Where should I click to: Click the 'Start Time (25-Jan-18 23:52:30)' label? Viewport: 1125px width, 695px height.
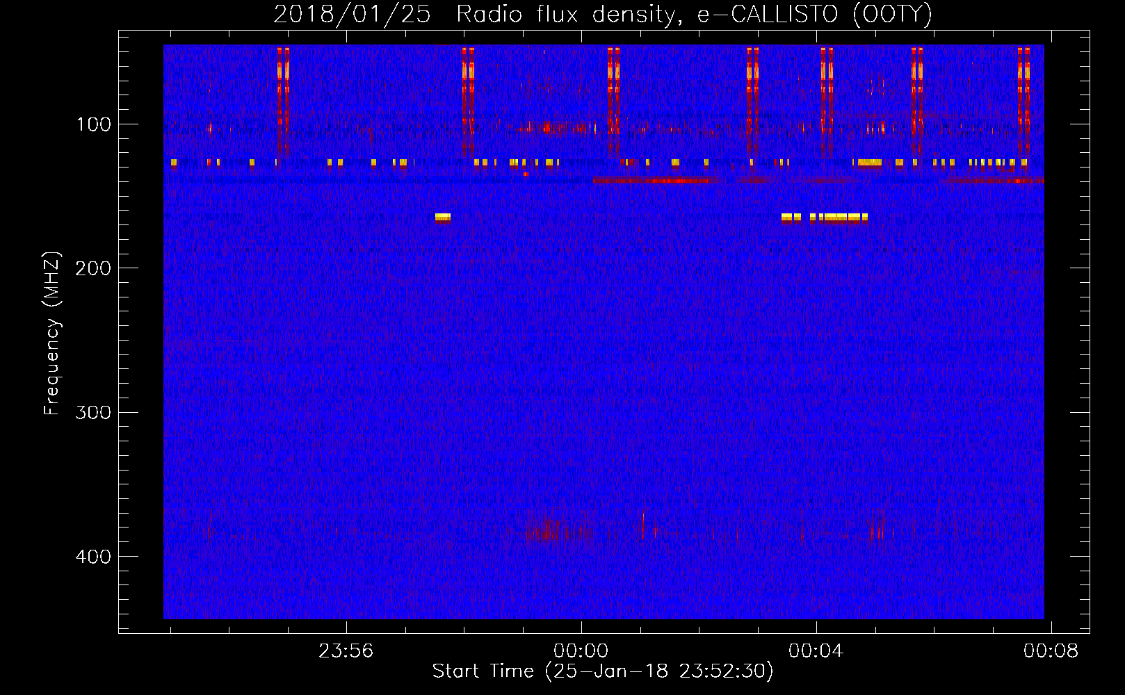click(603, 671)
